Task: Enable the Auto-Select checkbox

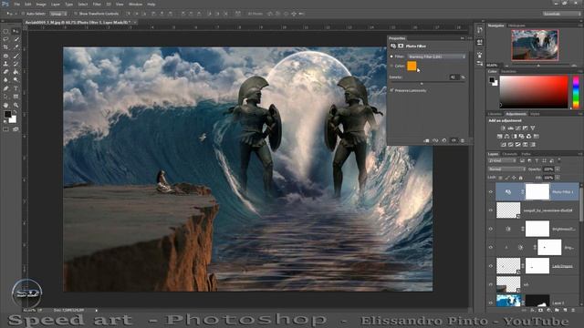Action: (23, 14)
